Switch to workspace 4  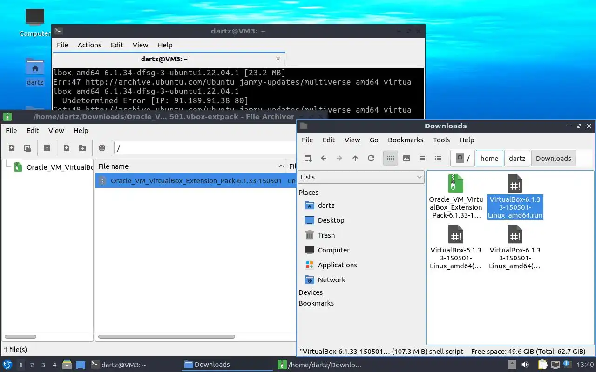pyautogui.click(x=54, y=365)
